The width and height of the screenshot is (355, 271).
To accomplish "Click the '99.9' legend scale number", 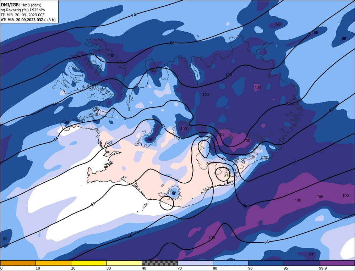I will point(323,268).
